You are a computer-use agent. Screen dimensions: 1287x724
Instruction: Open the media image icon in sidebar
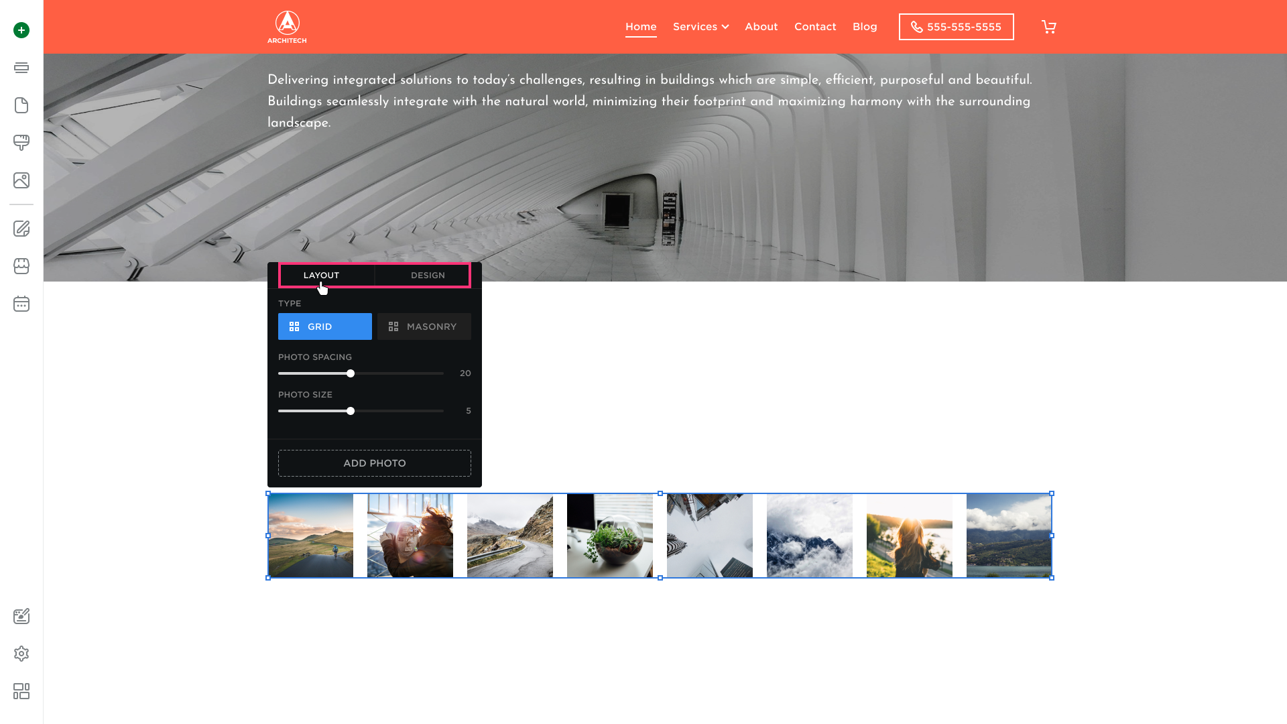(x=21, y=180)
